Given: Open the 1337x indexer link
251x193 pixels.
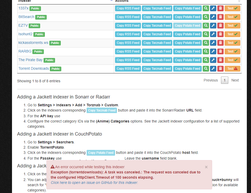Looking at the screenshot, I should (23, 8).
